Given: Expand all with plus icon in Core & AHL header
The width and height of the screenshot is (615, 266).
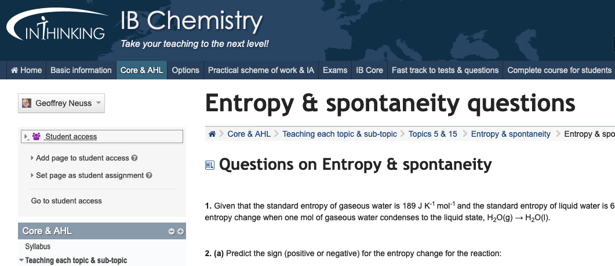Looking at the screenshot, I should [x=180, y=232].
